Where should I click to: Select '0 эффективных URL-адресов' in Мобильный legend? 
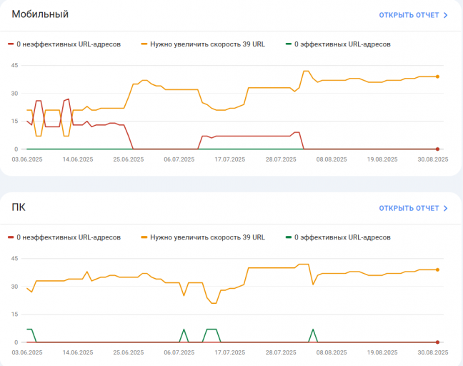coord(342,44)
